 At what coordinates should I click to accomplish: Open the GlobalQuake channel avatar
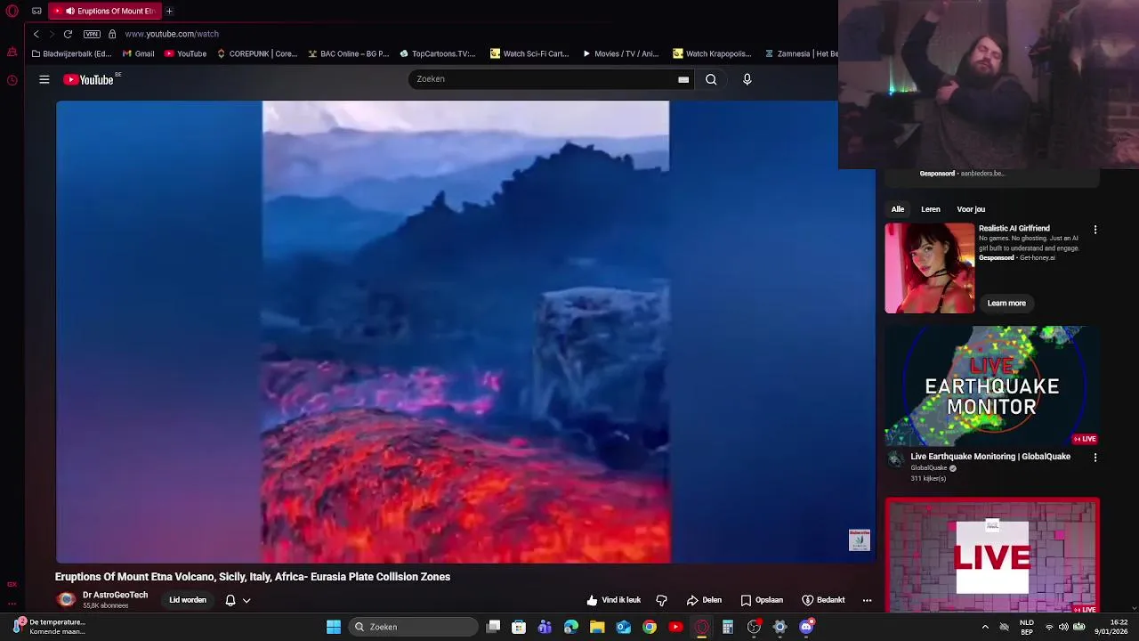(x=896, y=459)
